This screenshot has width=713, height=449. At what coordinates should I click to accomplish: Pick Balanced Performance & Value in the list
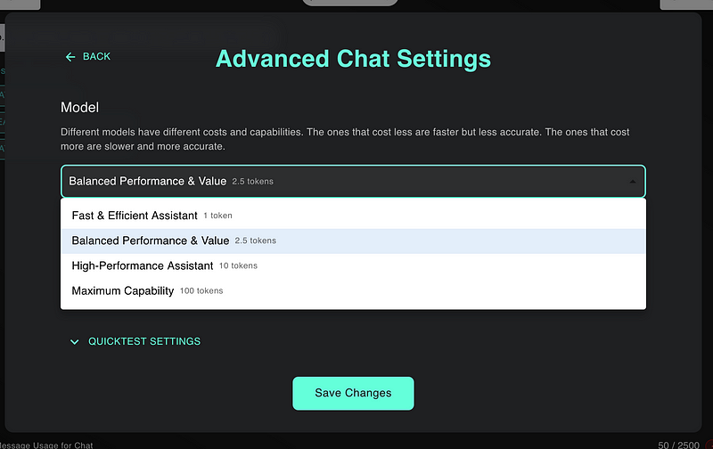(150, 241)
